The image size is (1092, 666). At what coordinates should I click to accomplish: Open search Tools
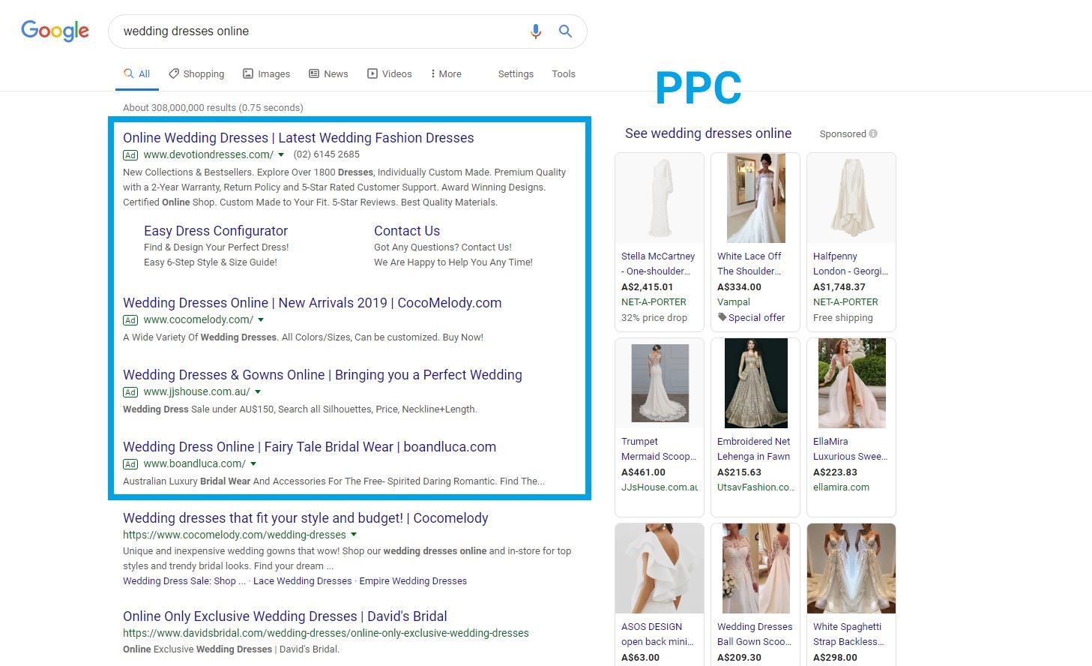pyautogui.click(x=564, y=73)
